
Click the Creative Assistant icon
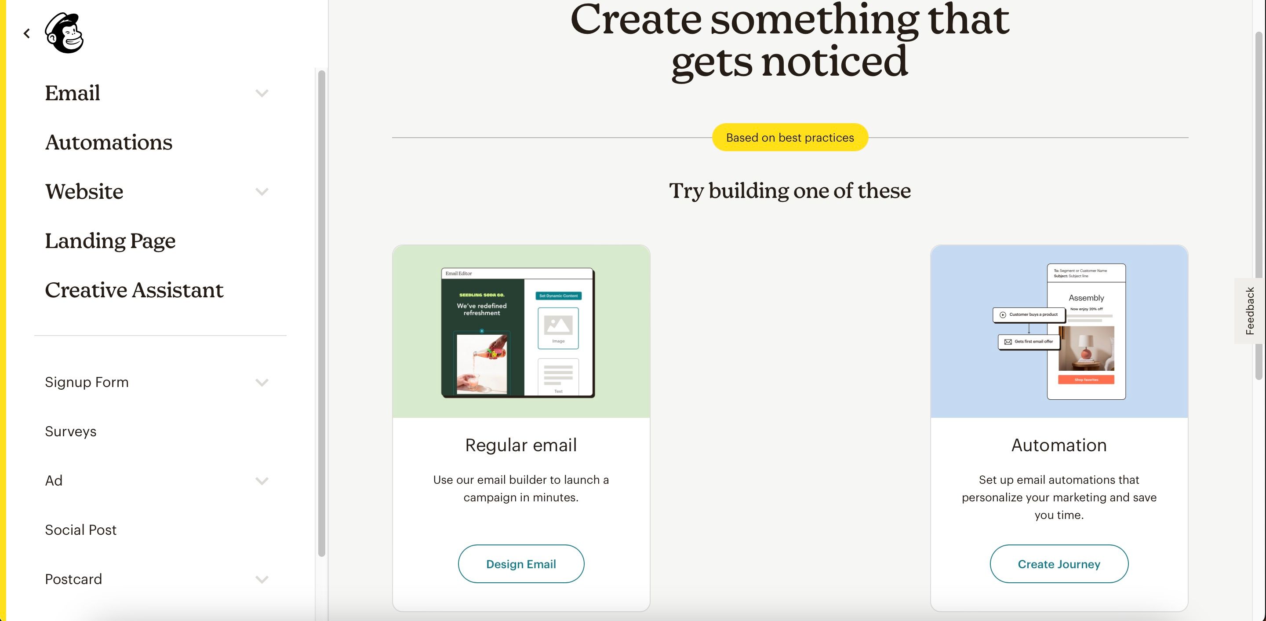tap(134, 289)
